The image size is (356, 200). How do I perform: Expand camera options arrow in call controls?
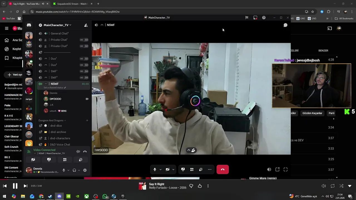tap(173, 169)
